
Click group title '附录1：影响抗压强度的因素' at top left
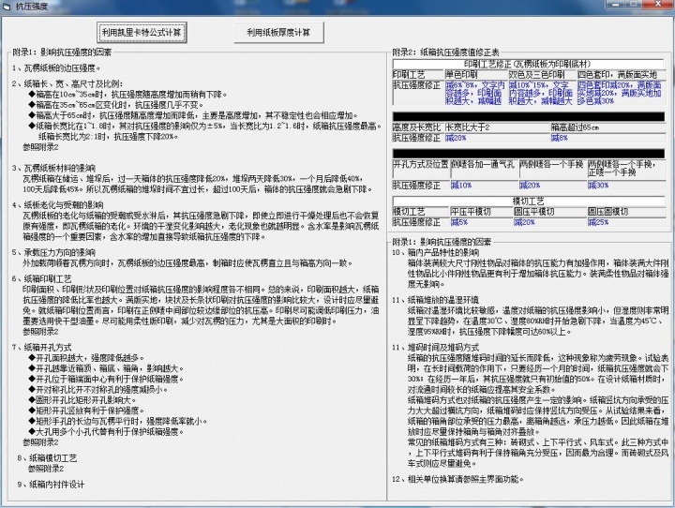tap(62, 52)
